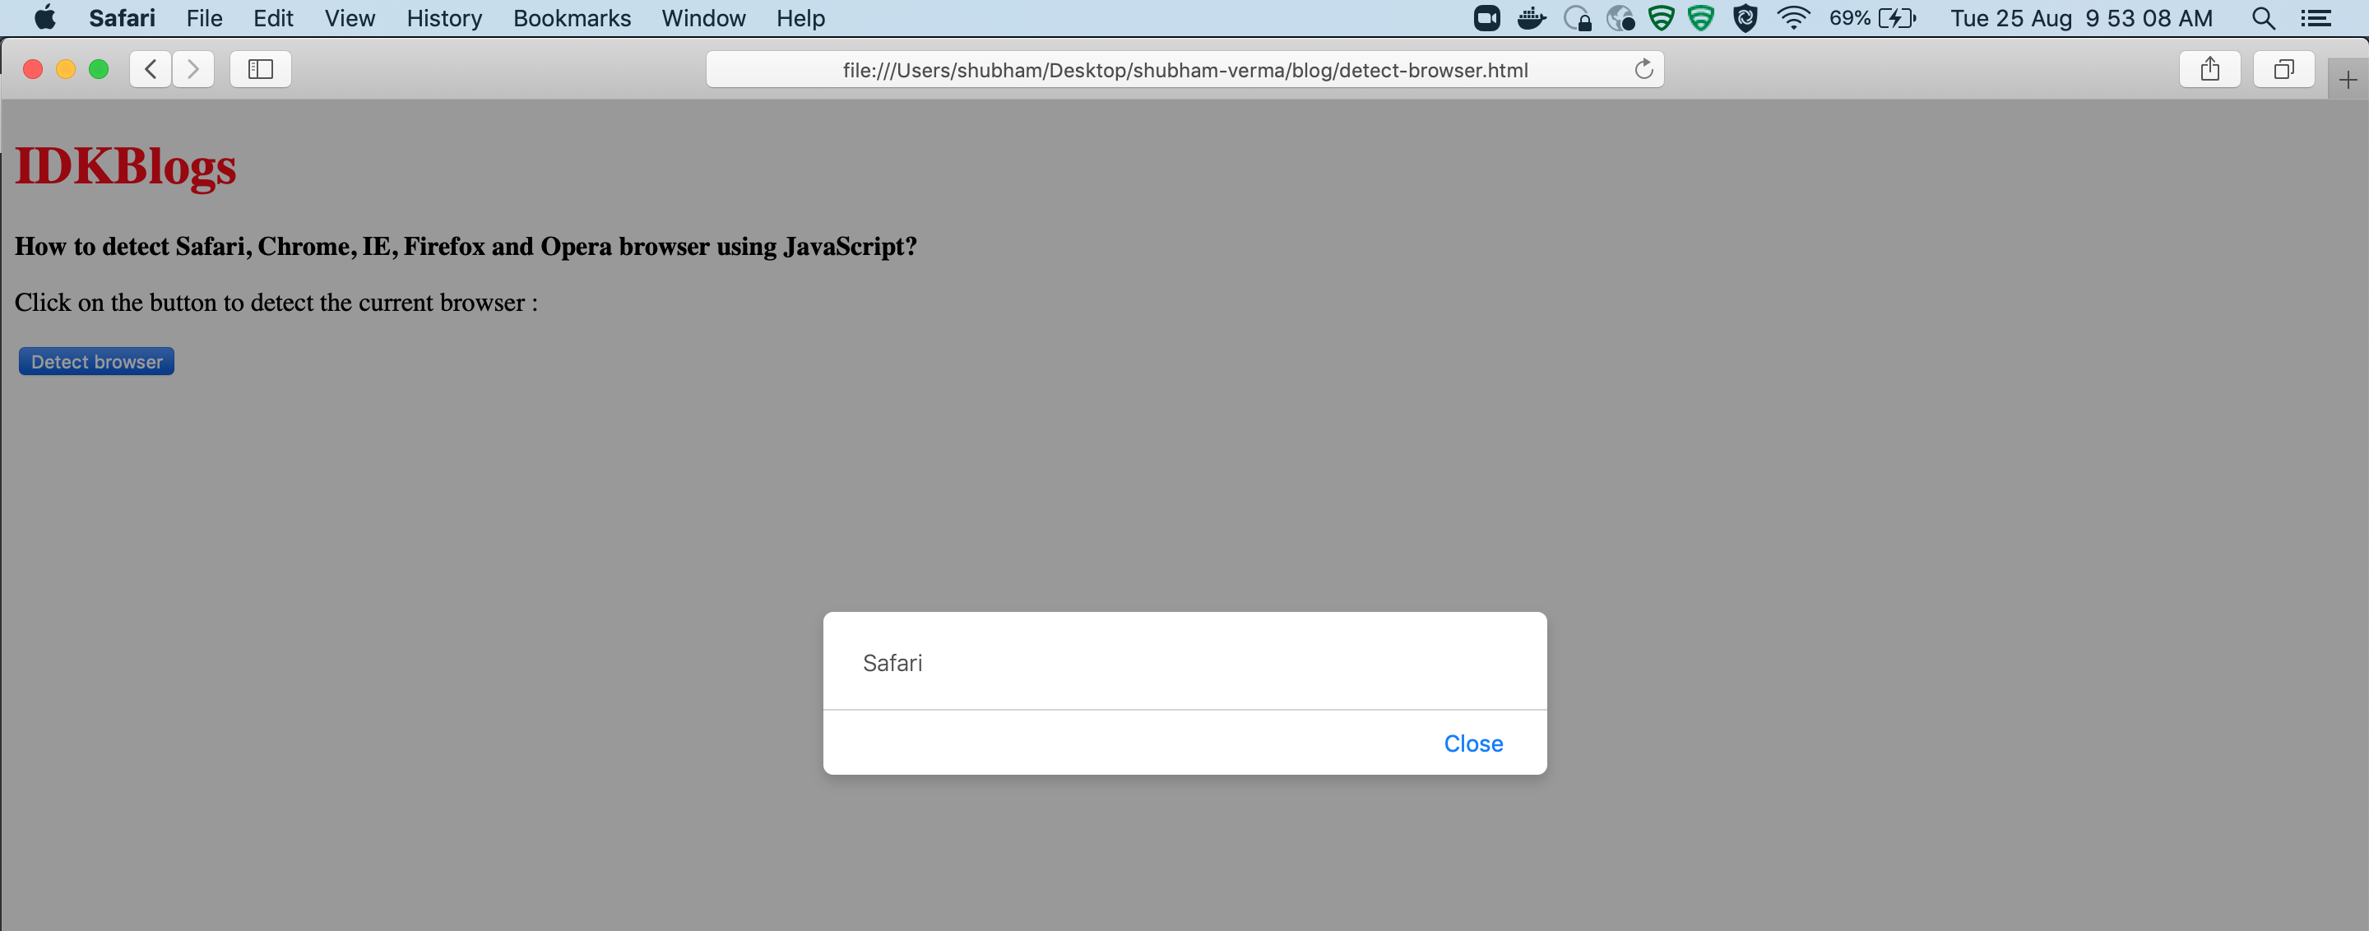The width and height of the screenshot is (2369, 931).
Task: Click the share icon in toolbar
Action: 2210,70
